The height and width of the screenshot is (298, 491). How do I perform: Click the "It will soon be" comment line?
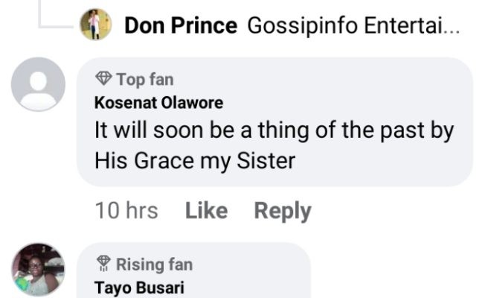[x=274, y=130]
